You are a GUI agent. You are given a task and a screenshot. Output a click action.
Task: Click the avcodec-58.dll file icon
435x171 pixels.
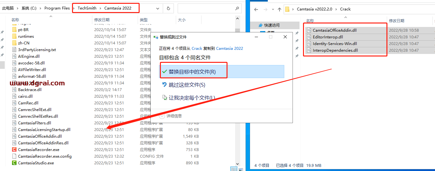[14, 63]
